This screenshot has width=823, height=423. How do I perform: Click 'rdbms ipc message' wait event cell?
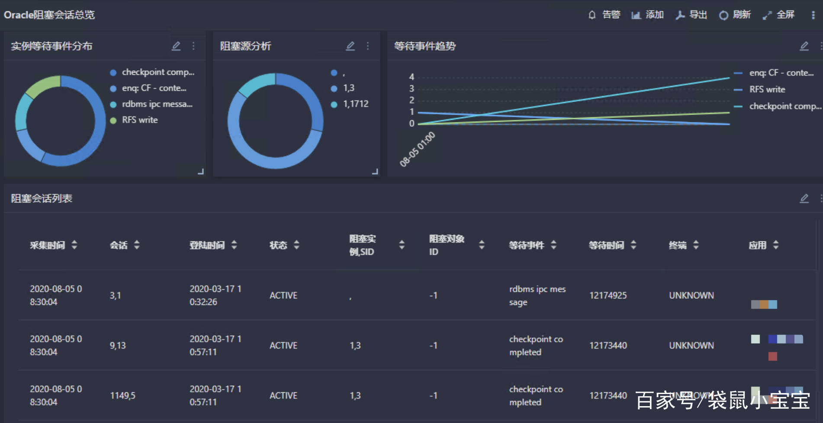click(x=537, y=295)
